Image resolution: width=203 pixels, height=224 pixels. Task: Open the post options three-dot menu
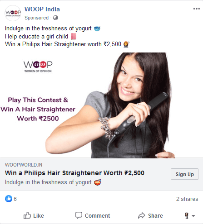click(x=197, y=9)
